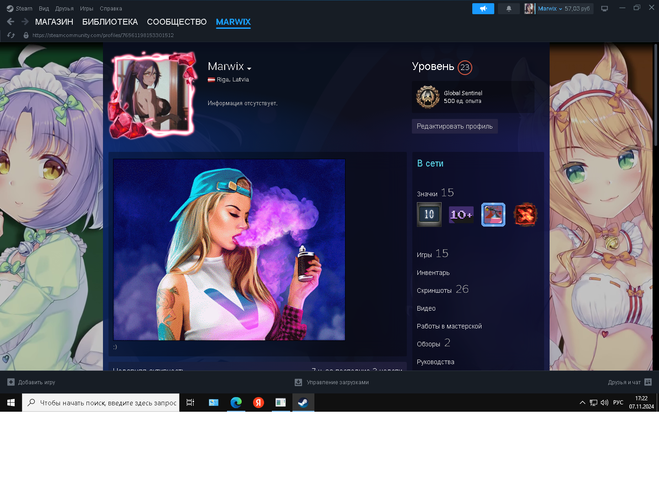The width and height of the screenshot is (659, 484).
Task: Click the padlock icon by the URL
Action: (26, 35)
